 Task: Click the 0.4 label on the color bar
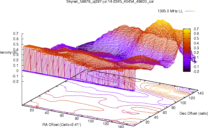pos(196,43)
